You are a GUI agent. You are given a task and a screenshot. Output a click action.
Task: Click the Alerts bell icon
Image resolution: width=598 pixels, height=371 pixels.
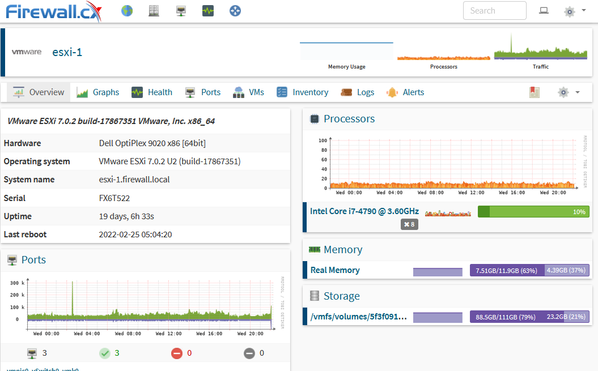point(392,92)
